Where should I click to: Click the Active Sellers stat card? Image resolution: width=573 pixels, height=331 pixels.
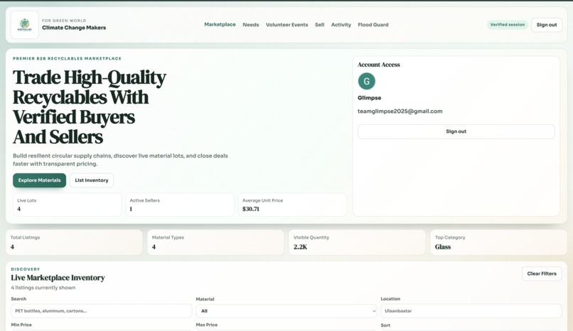pos(180,205)
